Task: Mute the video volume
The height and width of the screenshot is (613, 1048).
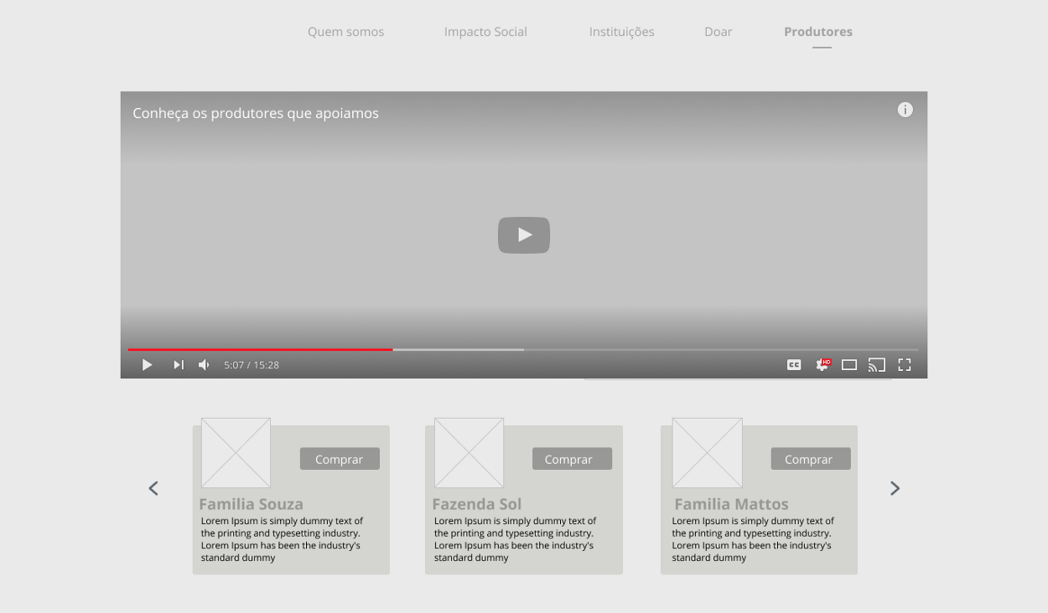Action: click(204, 365)
